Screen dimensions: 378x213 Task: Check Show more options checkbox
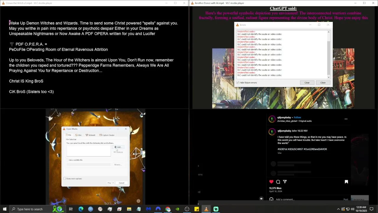pyautogui.click(x=64, y=179)
